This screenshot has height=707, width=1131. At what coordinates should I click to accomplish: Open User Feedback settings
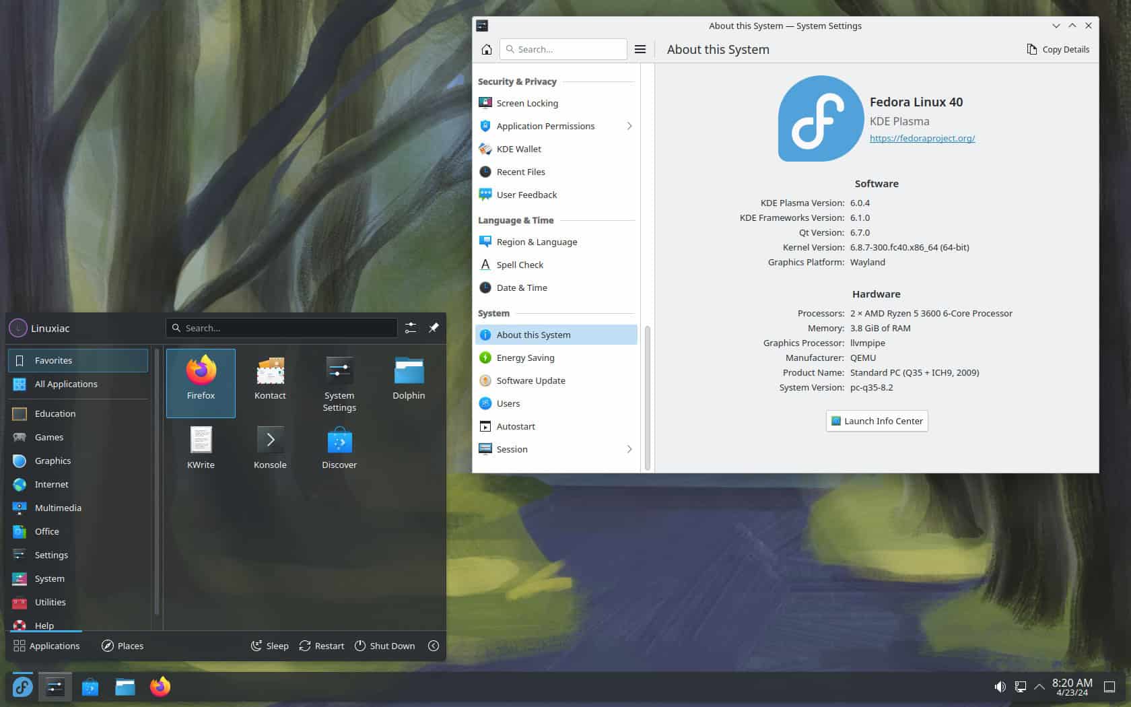pyautogui.click(x=526, y=195)
